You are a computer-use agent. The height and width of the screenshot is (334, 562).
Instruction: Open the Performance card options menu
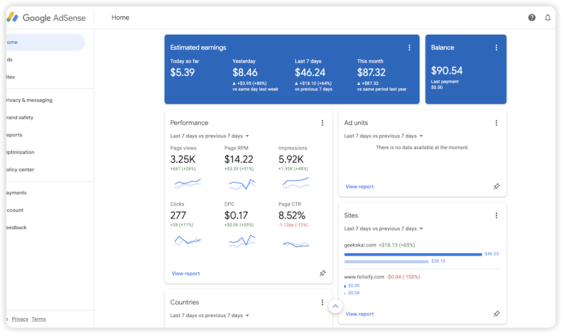323,122
